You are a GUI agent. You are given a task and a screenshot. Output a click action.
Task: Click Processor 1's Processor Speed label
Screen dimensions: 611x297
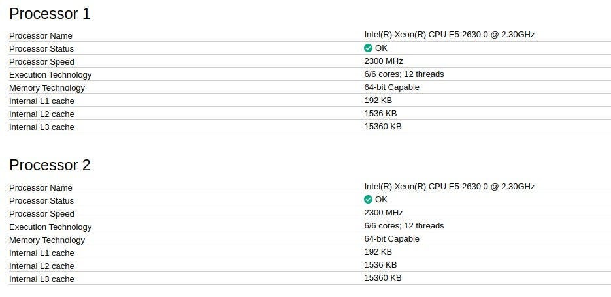pos(42,62)
